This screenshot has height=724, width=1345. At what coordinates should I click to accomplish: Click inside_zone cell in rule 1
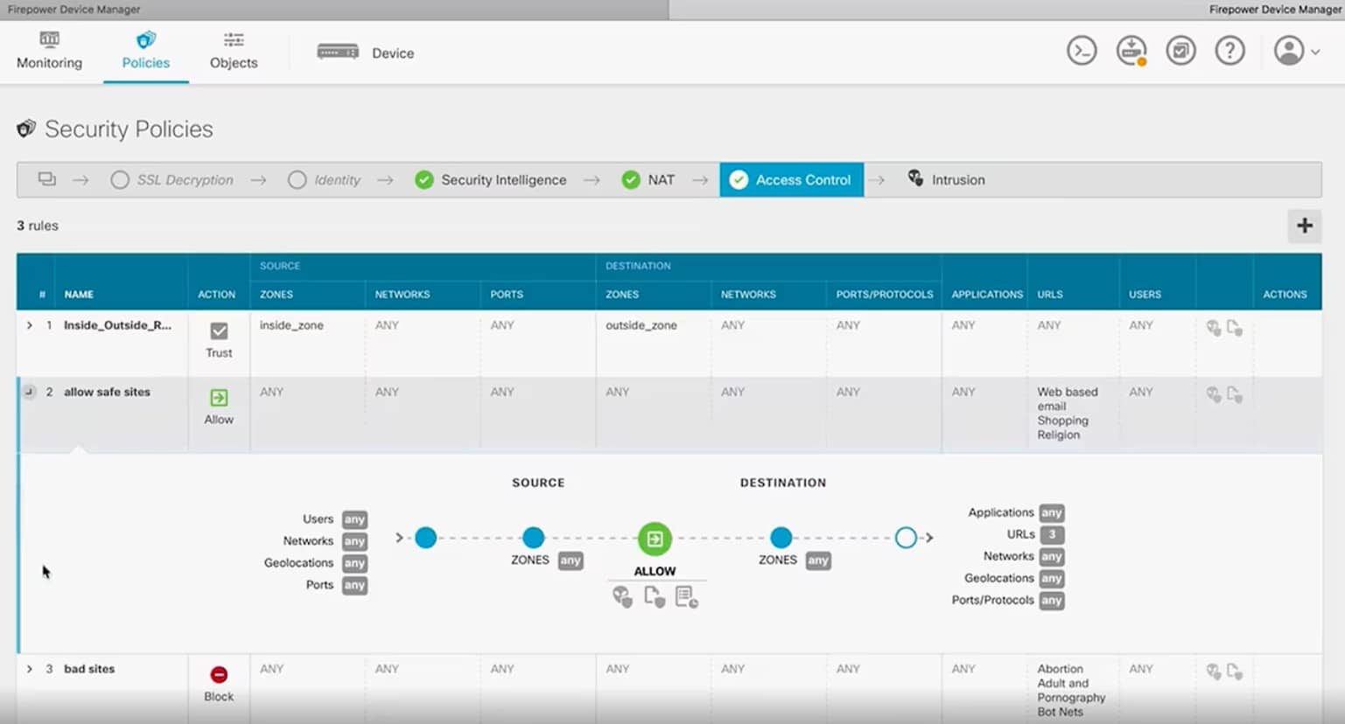click(291, 325)
